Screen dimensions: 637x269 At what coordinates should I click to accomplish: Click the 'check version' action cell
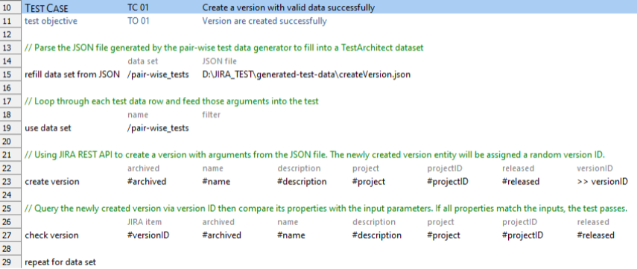51,235
